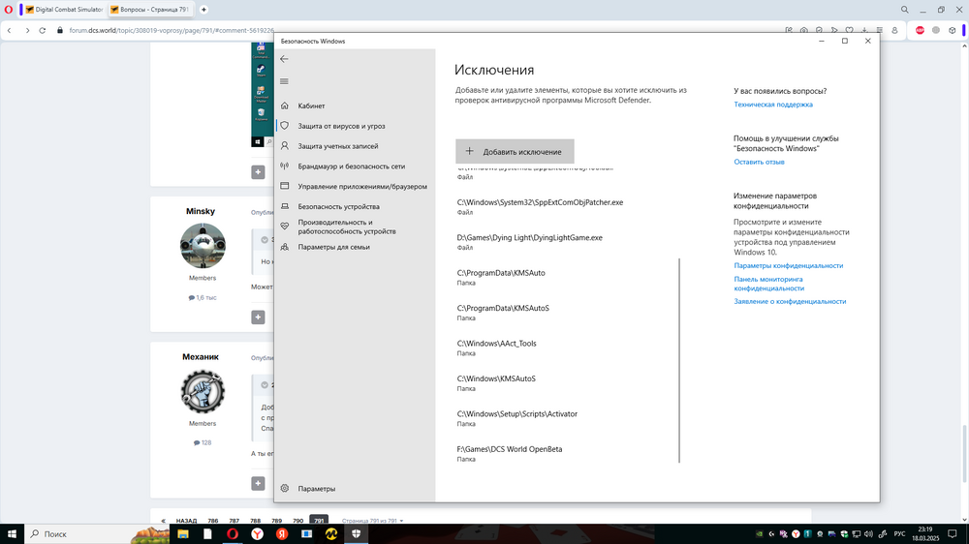Open Yandex Browser taskbar icon

257,533
